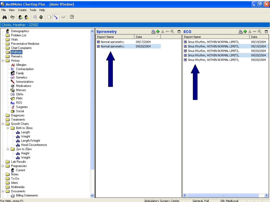Click the triangle icon in the Spirometry panel
Screen dimensions: 270x202
coord(162,32)
